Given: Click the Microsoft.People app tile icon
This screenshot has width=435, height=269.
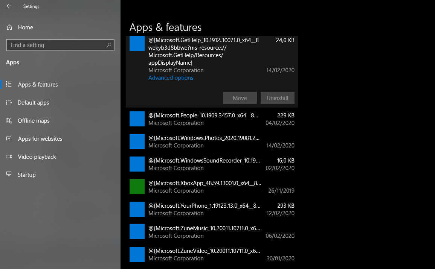Looking at the screenshot, I should point(137,119).
